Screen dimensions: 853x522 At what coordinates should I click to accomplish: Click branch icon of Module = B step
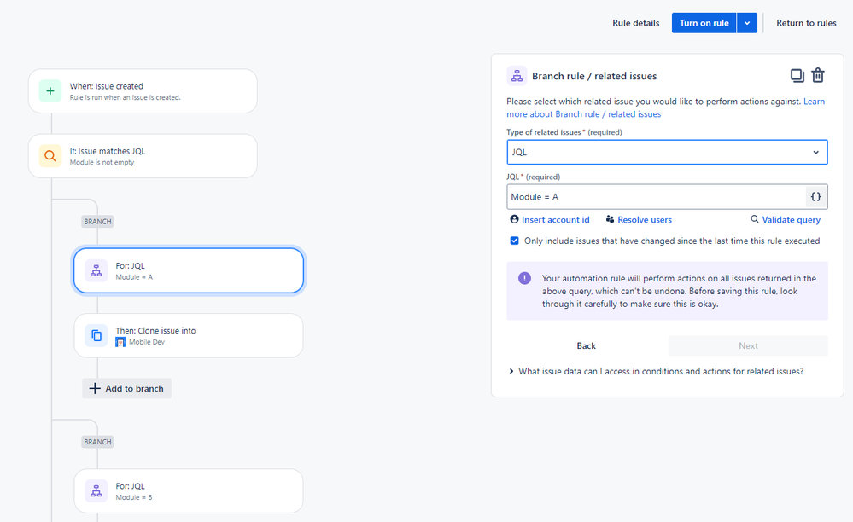click(x=96, y=491)
